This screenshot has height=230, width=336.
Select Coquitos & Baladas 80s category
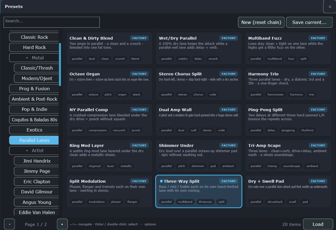tap(34, 120)
